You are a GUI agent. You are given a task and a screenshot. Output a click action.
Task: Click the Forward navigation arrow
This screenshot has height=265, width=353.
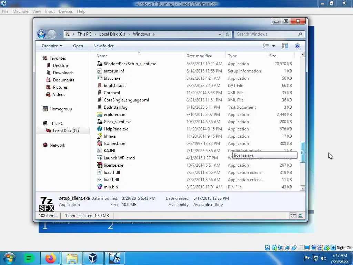(x=52, y=34)
